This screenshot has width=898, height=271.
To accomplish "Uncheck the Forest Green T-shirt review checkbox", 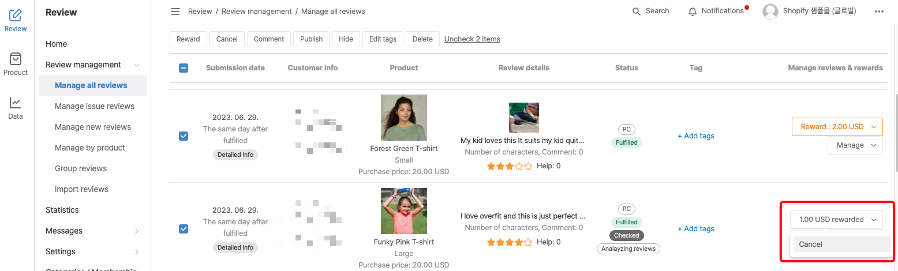I will pos(184,136).
